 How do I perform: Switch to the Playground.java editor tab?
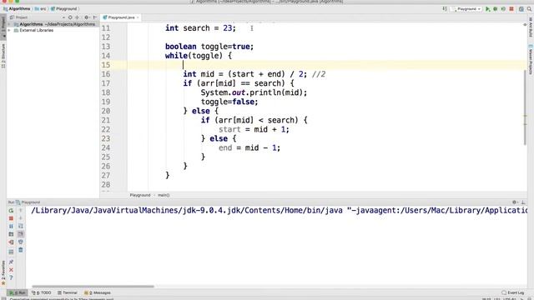tap(121, 17)
